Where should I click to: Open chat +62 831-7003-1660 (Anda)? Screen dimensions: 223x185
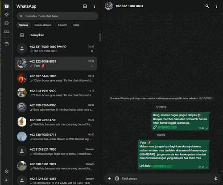56,49
